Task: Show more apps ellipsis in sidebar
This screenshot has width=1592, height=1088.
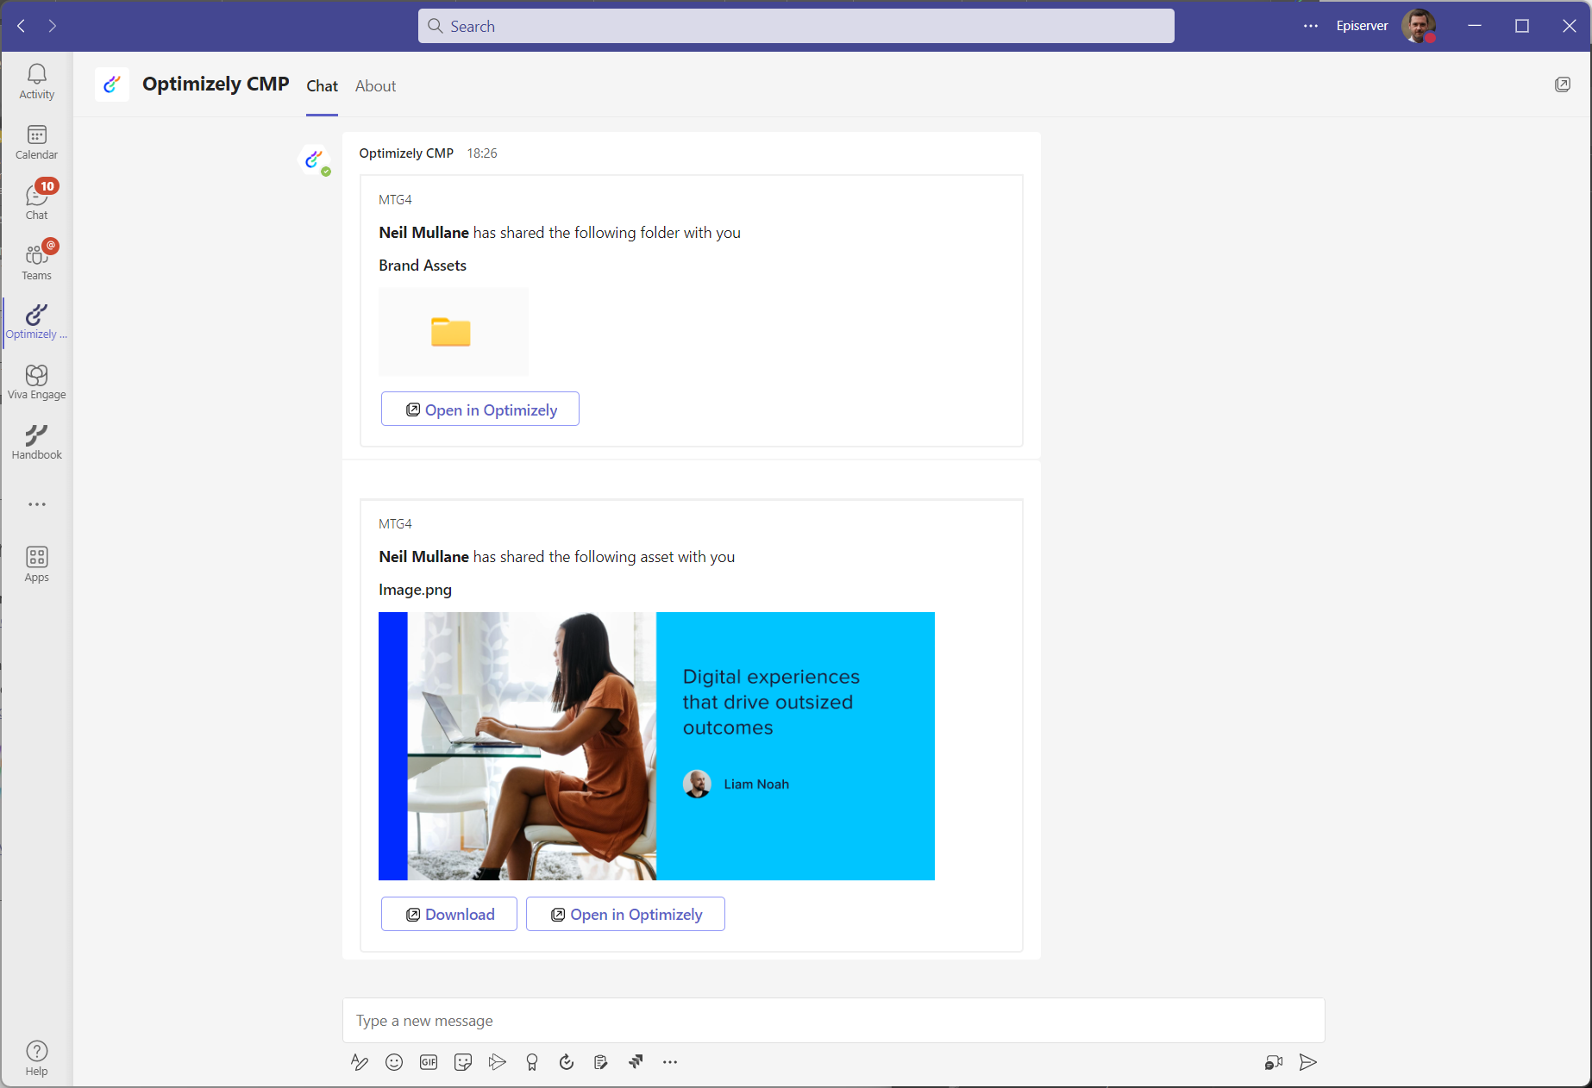Action: pos(36,504)
